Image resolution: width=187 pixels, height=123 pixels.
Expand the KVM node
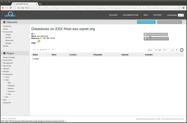[x=4, y=77]
